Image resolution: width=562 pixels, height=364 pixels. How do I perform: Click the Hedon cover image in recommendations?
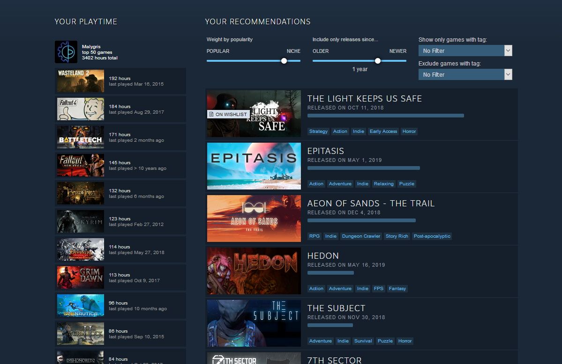click(x=254, y=271)
